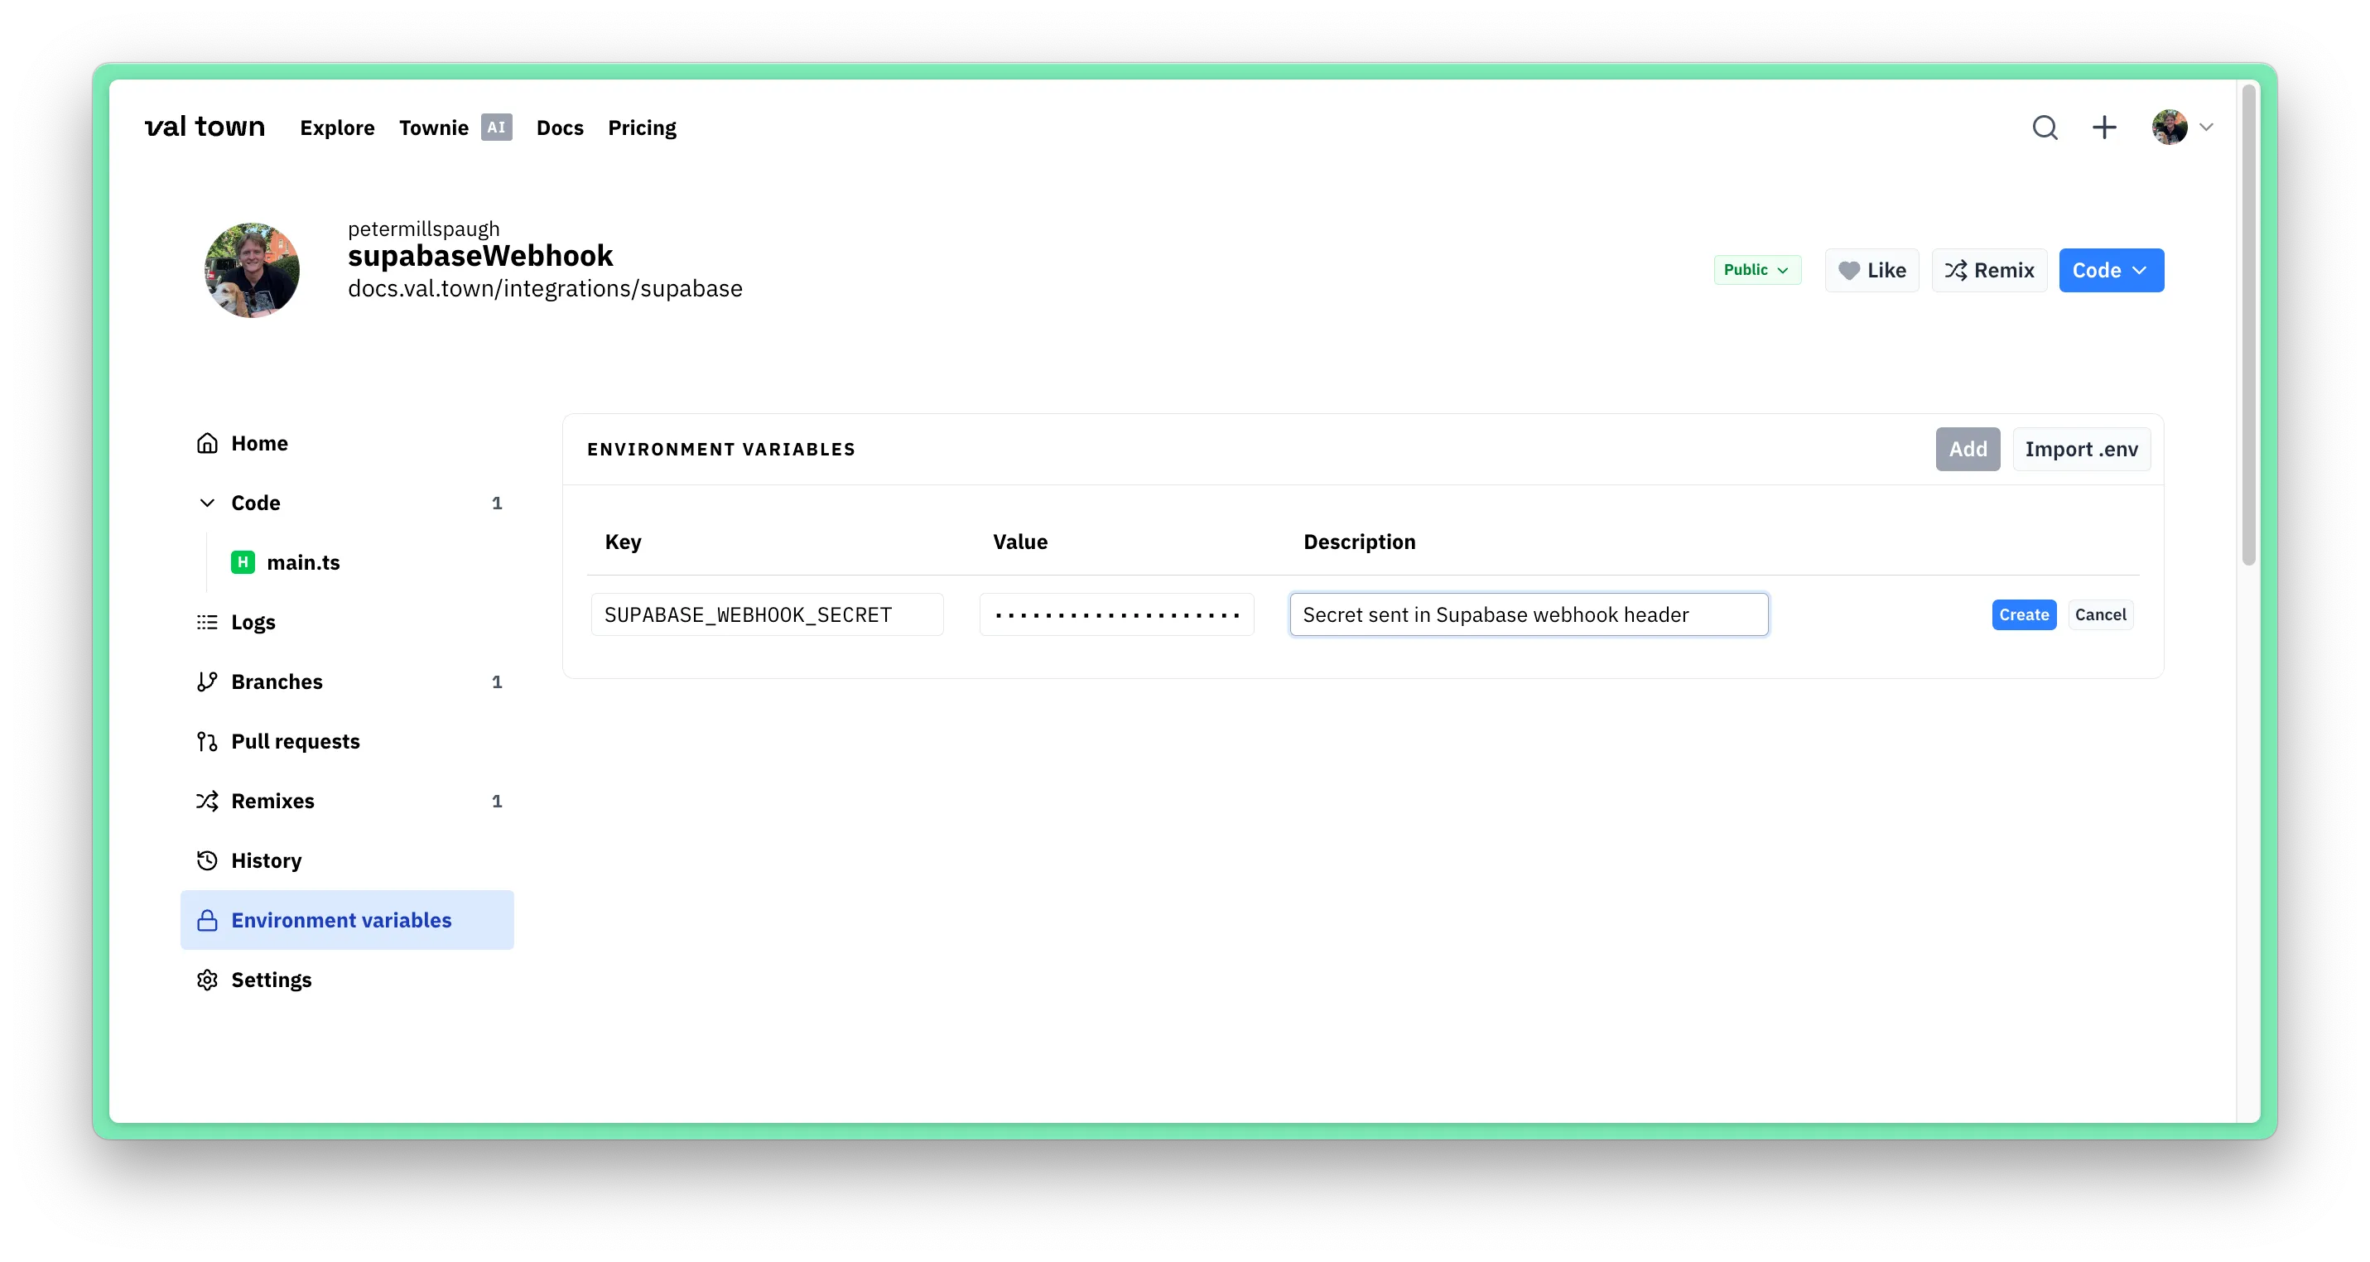
Task: Click the plus icon to create new val
Action: coord(2104,128)
